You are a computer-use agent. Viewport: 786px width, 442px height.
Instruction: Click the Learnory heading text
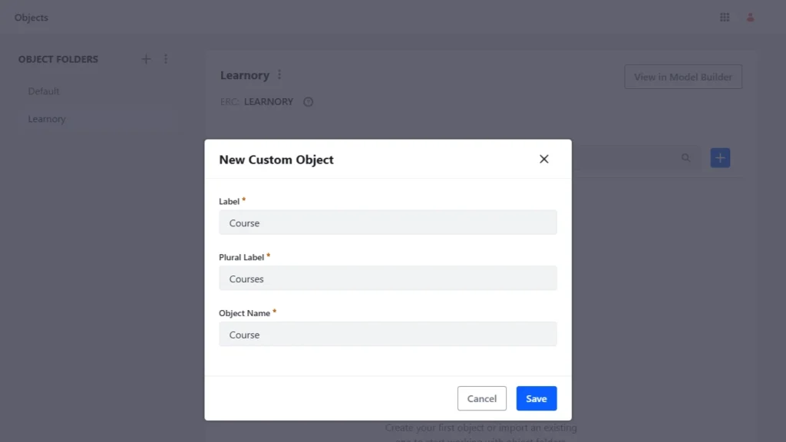tap(245, 75)
